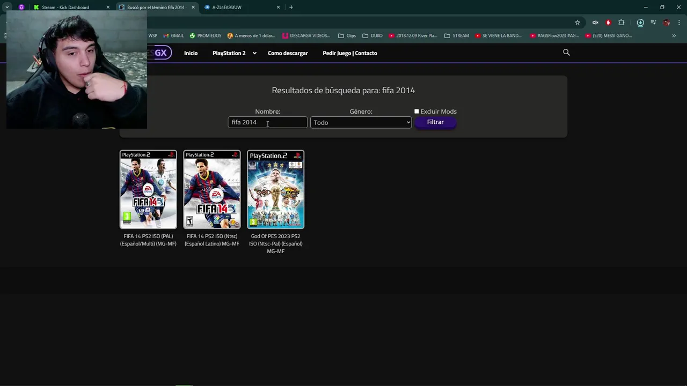687x386 pixels.
Task: Close the Buscó por el término tab
Action: (x=193, y=8)
